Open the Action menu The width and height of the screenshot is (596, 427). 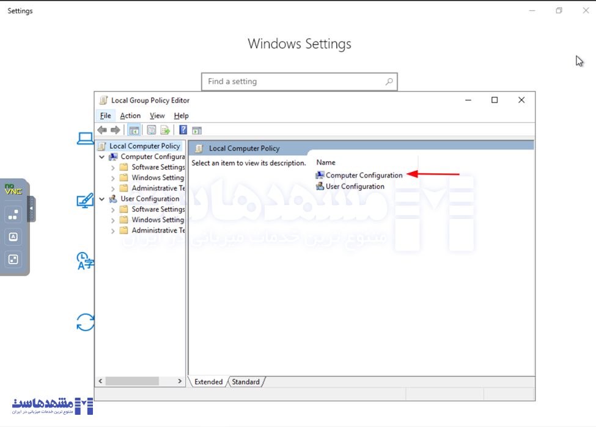tap(130, 116)
